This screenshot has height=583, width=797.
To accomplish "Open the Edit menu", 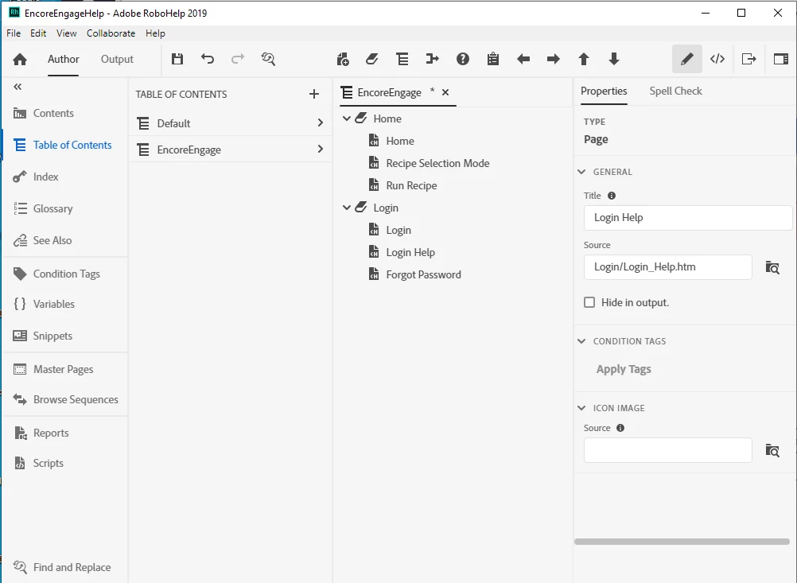I will (38, 33).
